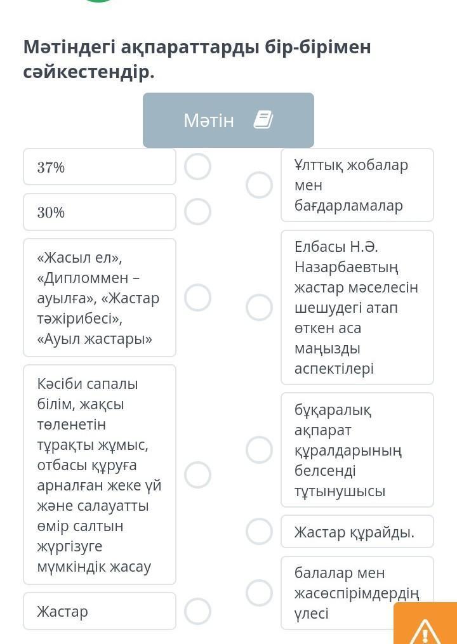This screenshot has height=644, width=457.
Task: Select circle beside бұқаралық ақпарат құралдарының card
Action: tap(260, 450)
